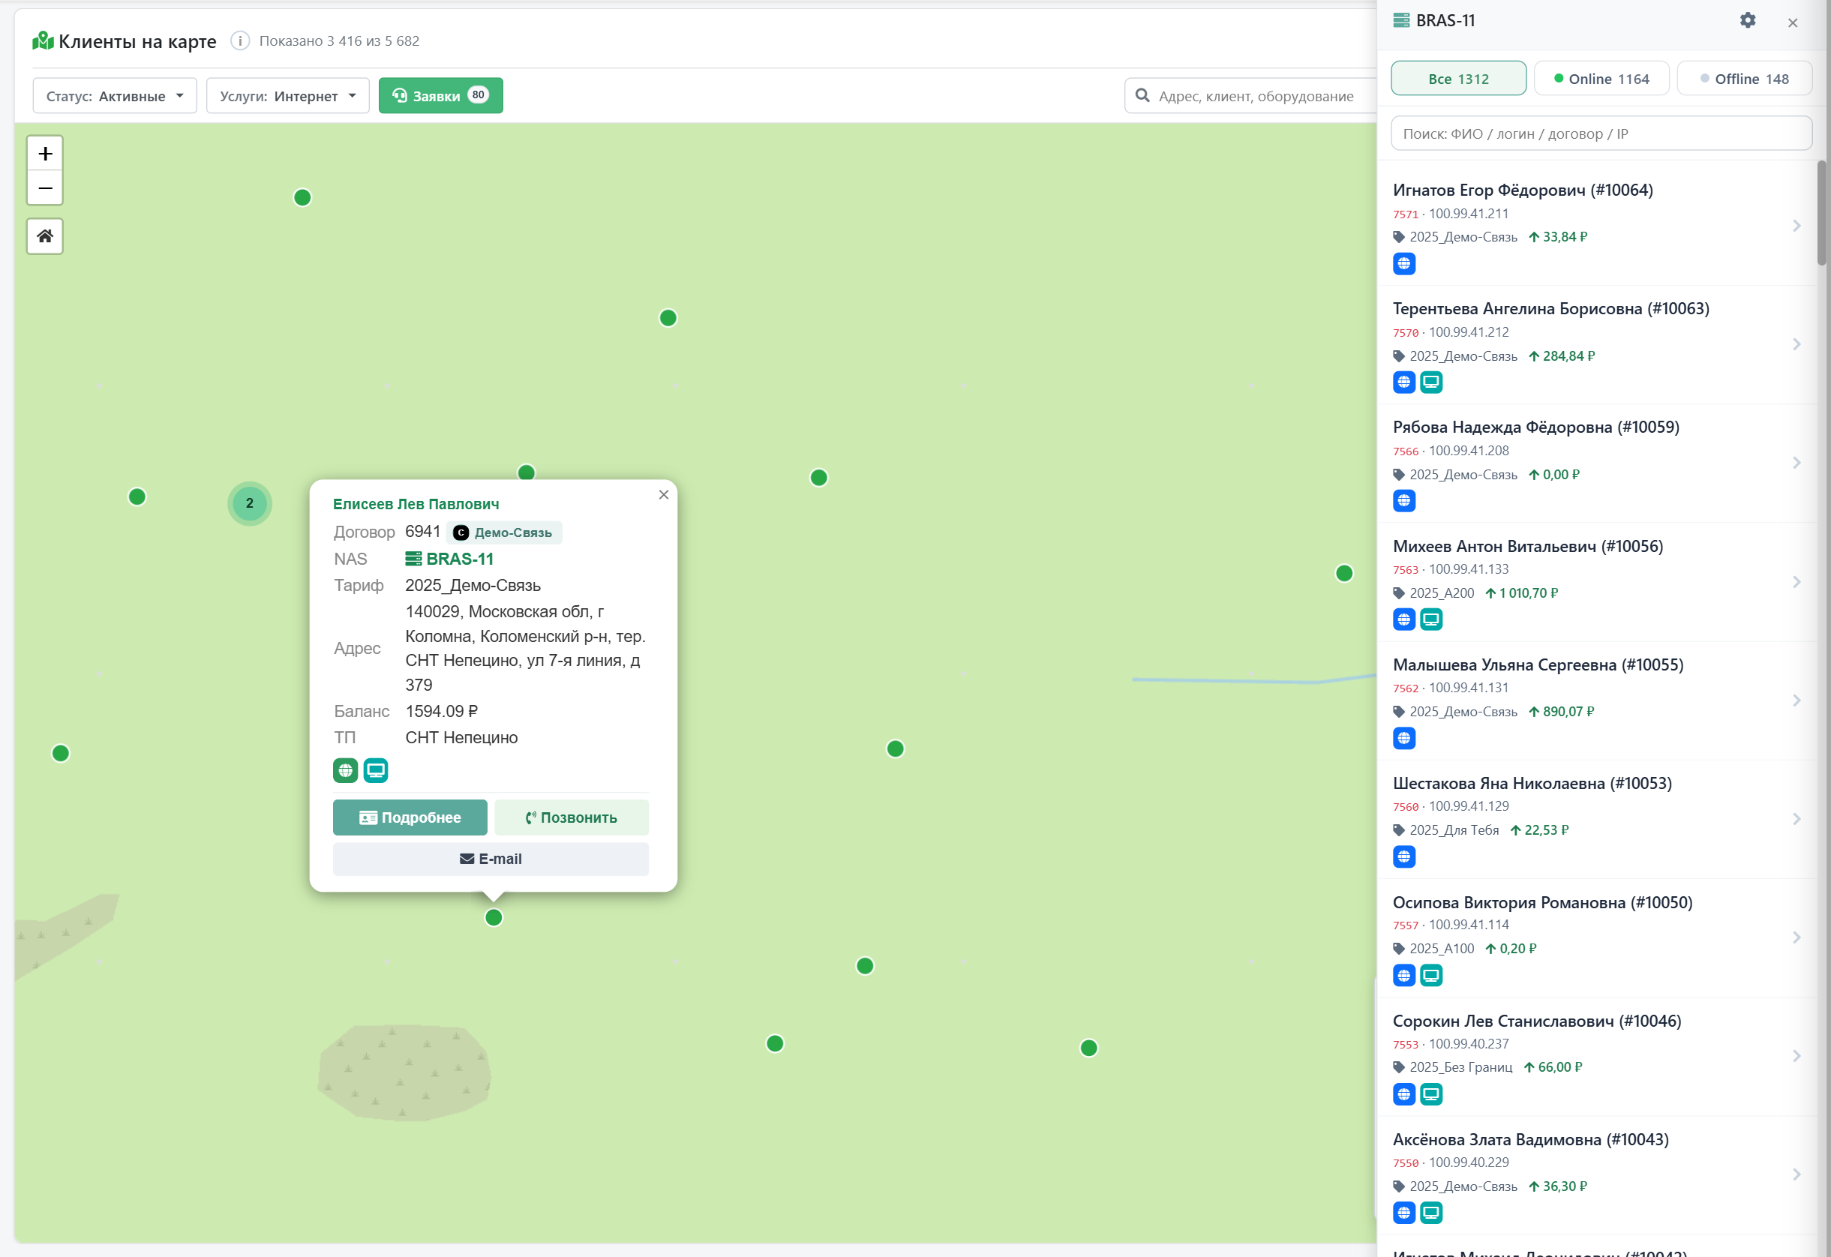Click TV service icon for Терентьева Ангелина Борисовна
The image size is (1831, 1257).
pyautogui.click(x=1430, y=382)
